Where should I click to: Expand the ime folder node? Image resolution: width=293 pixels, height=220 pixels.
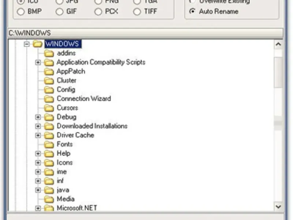point(38,172)
